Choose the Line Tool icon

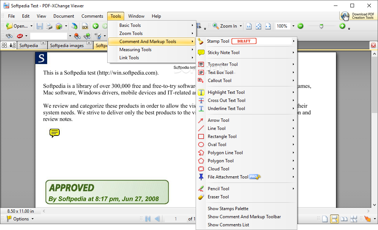(201, 128)
